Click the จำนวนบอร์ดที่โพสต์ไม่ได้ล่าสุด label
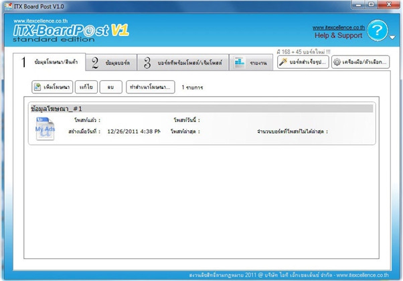 point(293,131)
